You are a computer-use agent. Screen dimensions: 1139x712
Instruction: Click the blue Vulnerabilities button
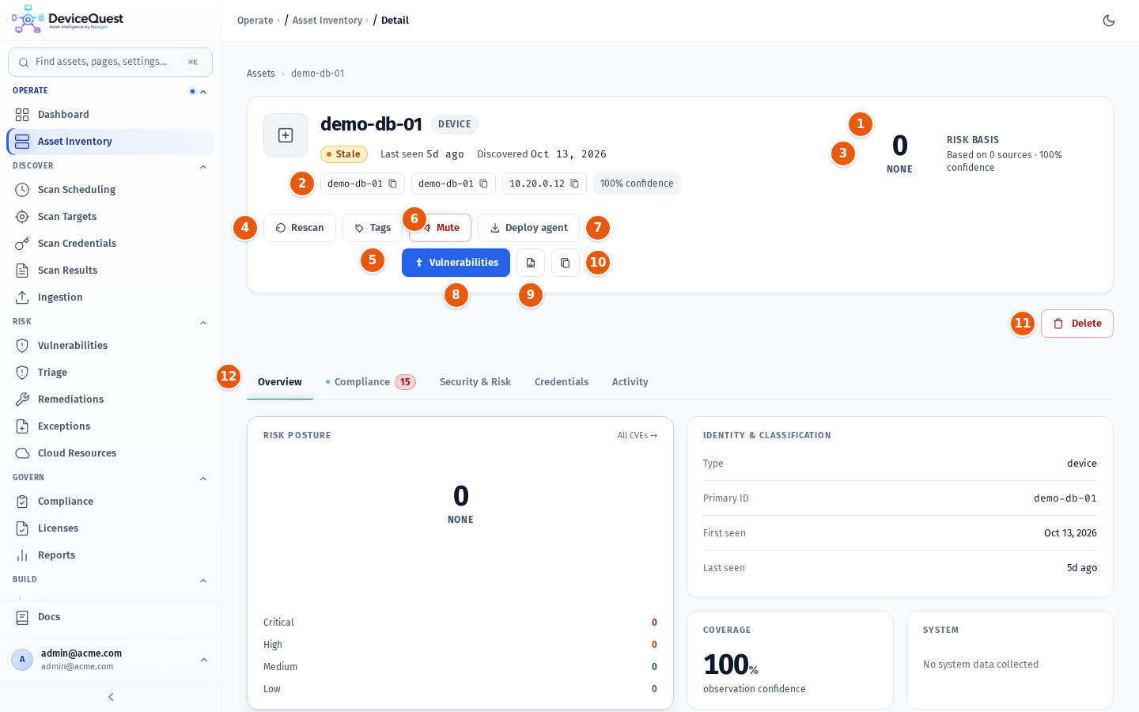[x=456, y=263]
